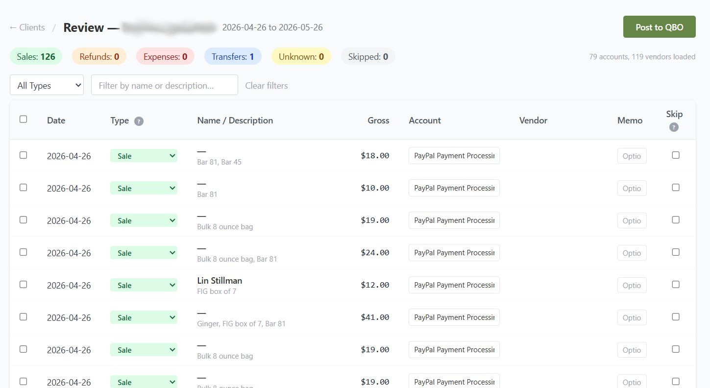Click the Name / Description column header
This screenshot has height=388, width=710.
tap(235, 120)
